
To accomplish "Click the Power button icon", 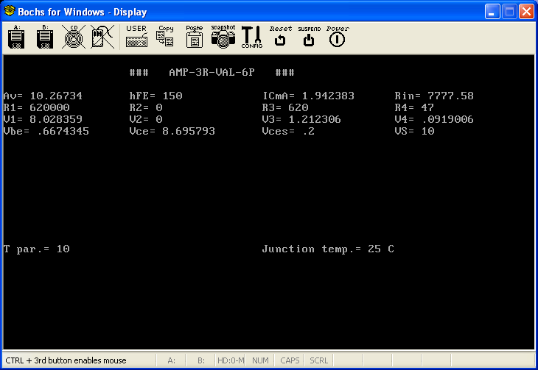I will [338, 36].
